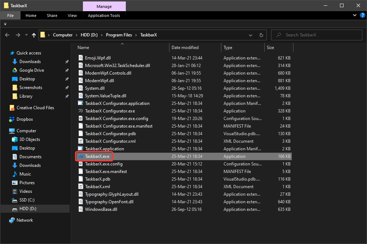Select the Google Drive sidebar icon
Viewport: 367px width, 244px height.
[x=15, y=70]
